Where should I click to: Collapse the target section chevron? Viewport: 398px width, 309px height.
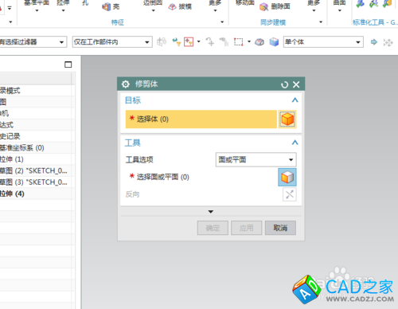(x=295, y=100)
